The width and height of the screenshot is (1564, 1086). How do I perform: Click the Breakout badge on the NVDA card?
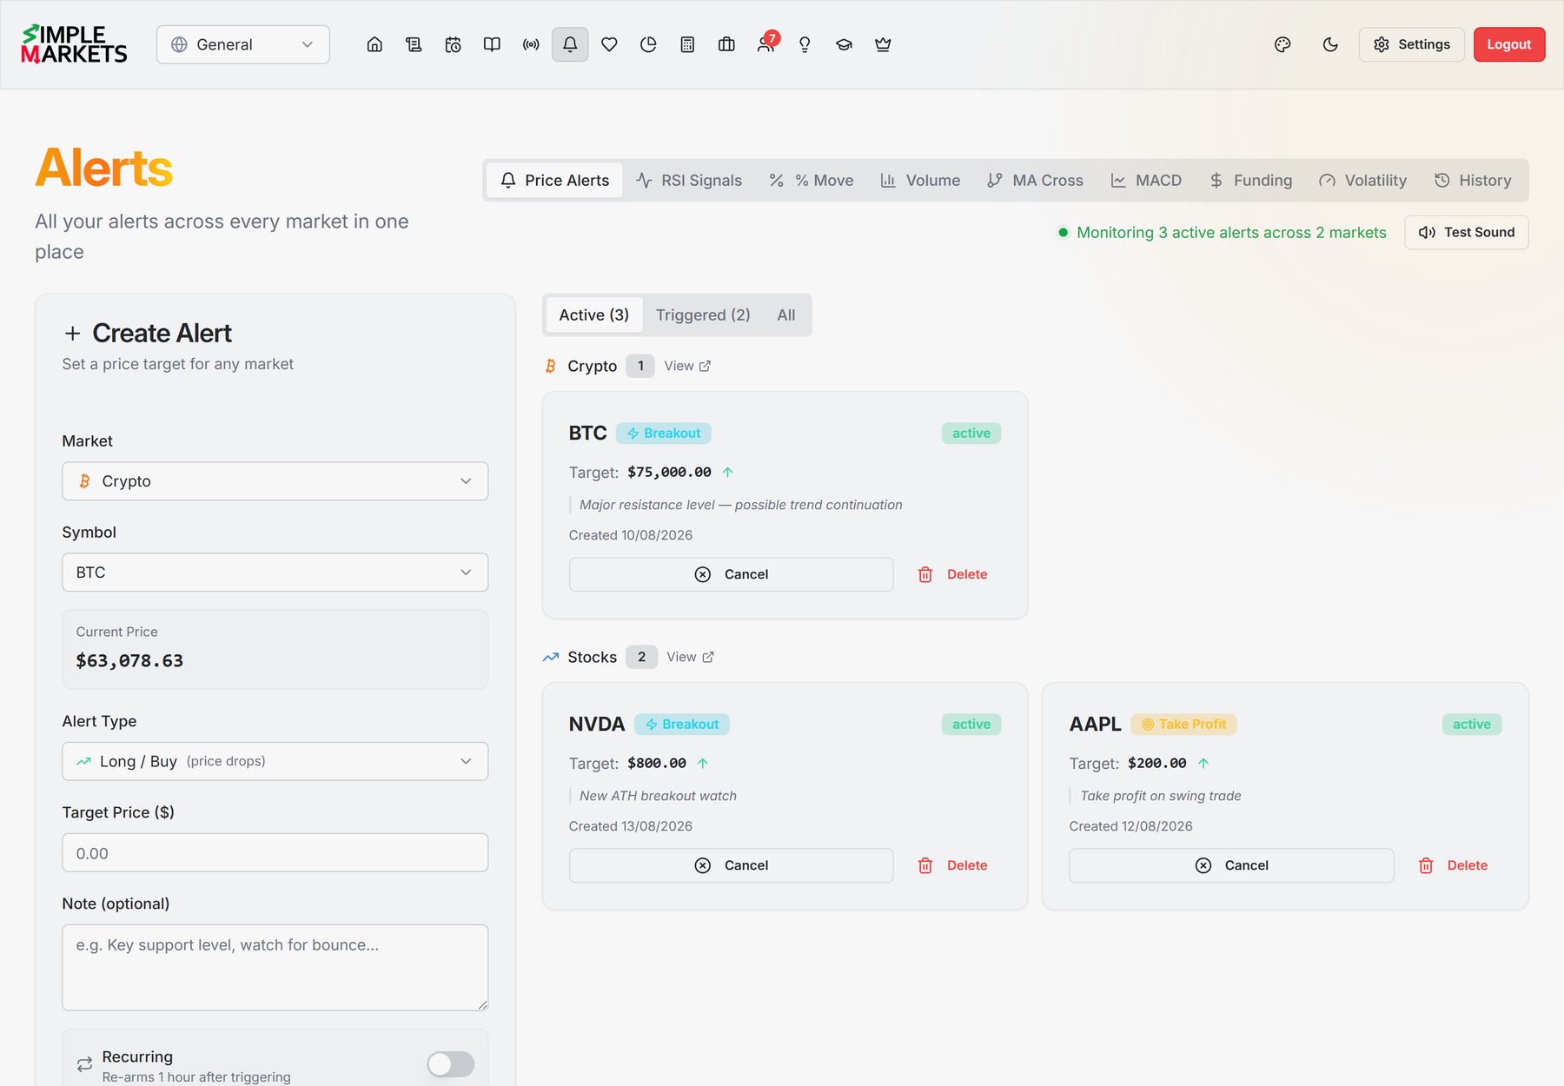pos(682,724)
